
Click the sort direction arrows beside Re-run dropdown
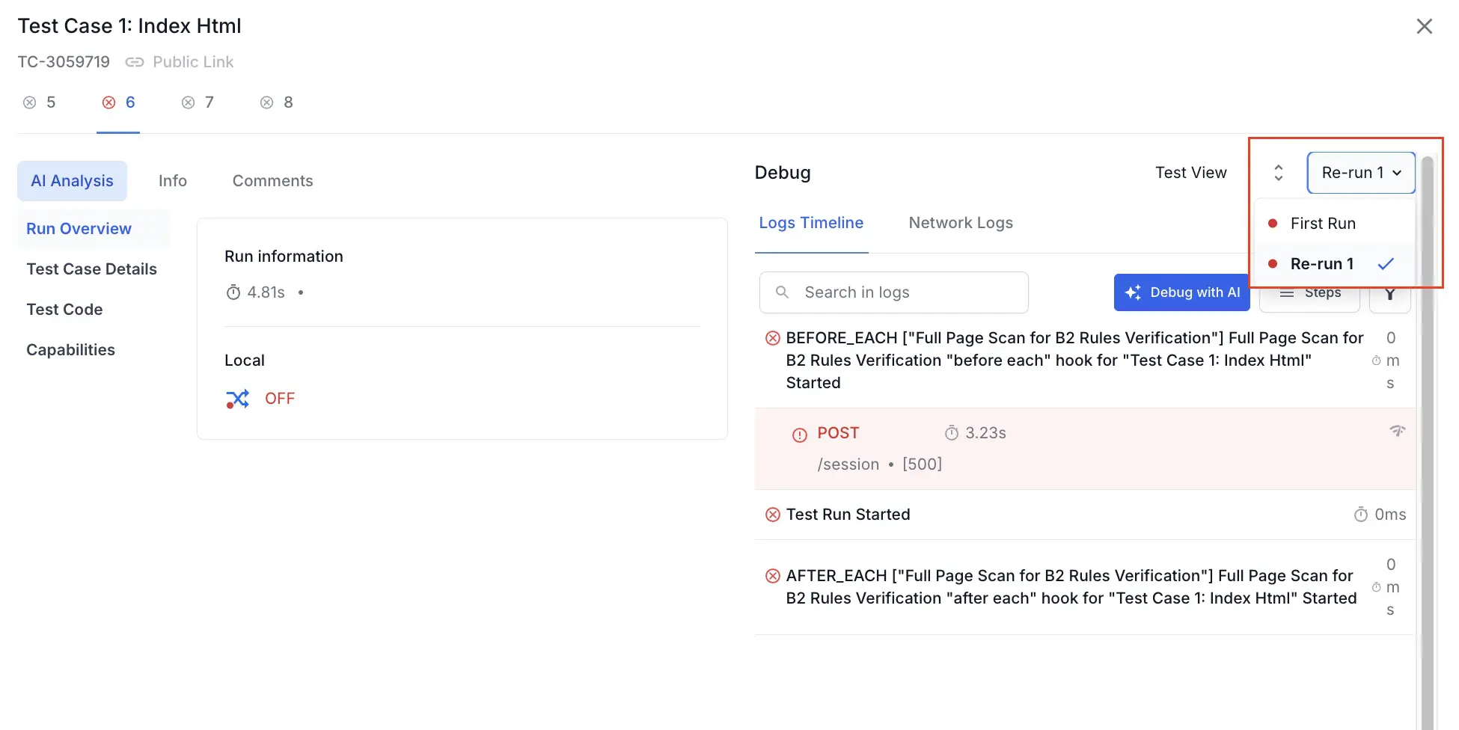tap(1278, 172)
